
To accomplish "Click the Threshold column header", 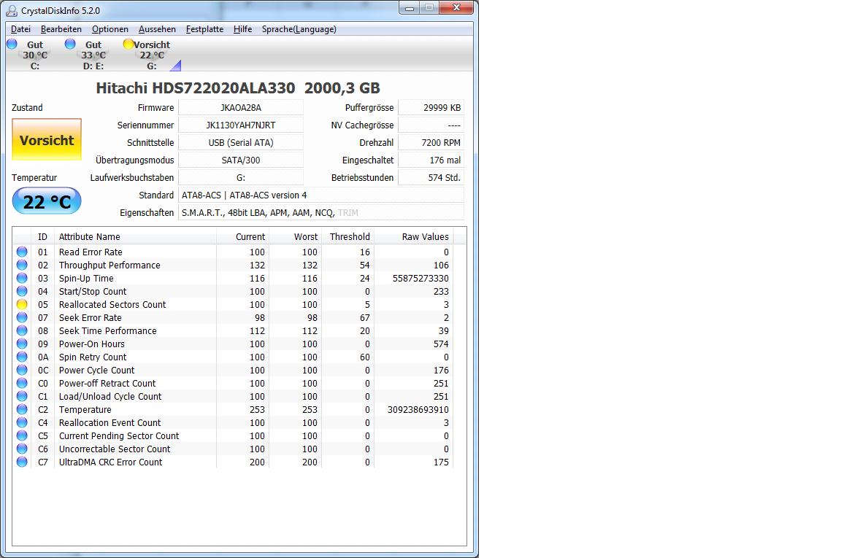I will pyautogui.click(x=348, y=236).
